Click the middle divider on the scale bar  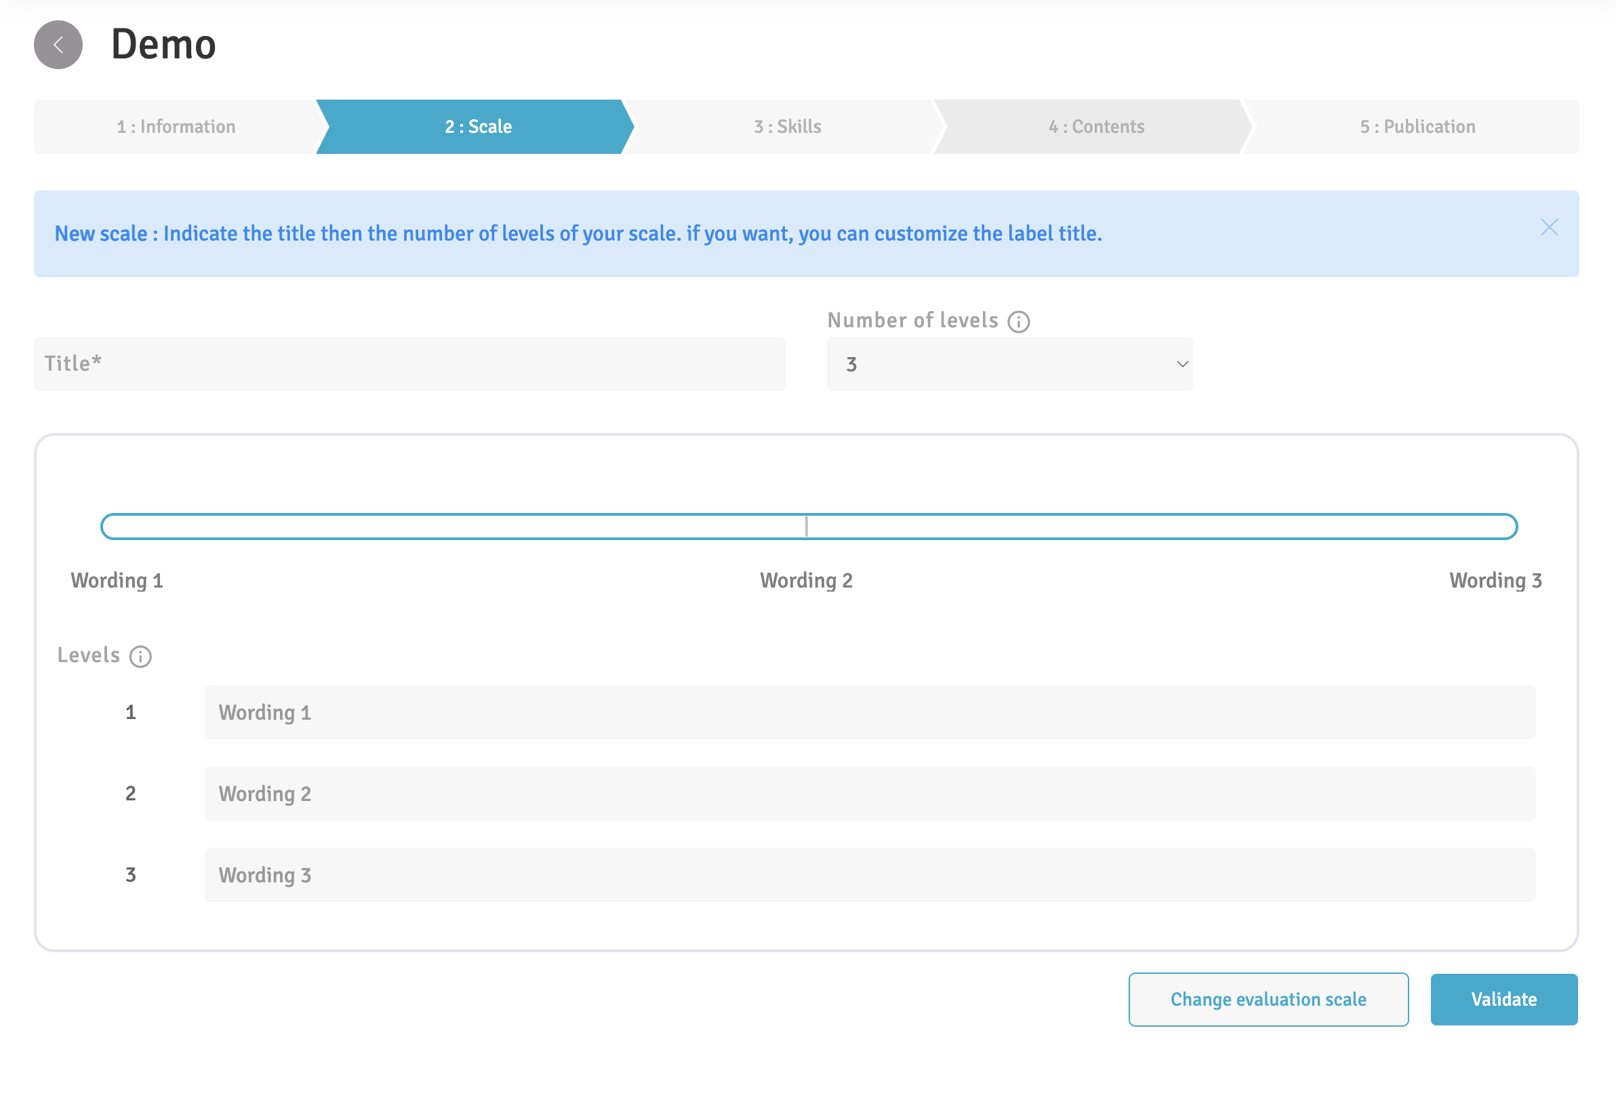[x=806, y=527]
